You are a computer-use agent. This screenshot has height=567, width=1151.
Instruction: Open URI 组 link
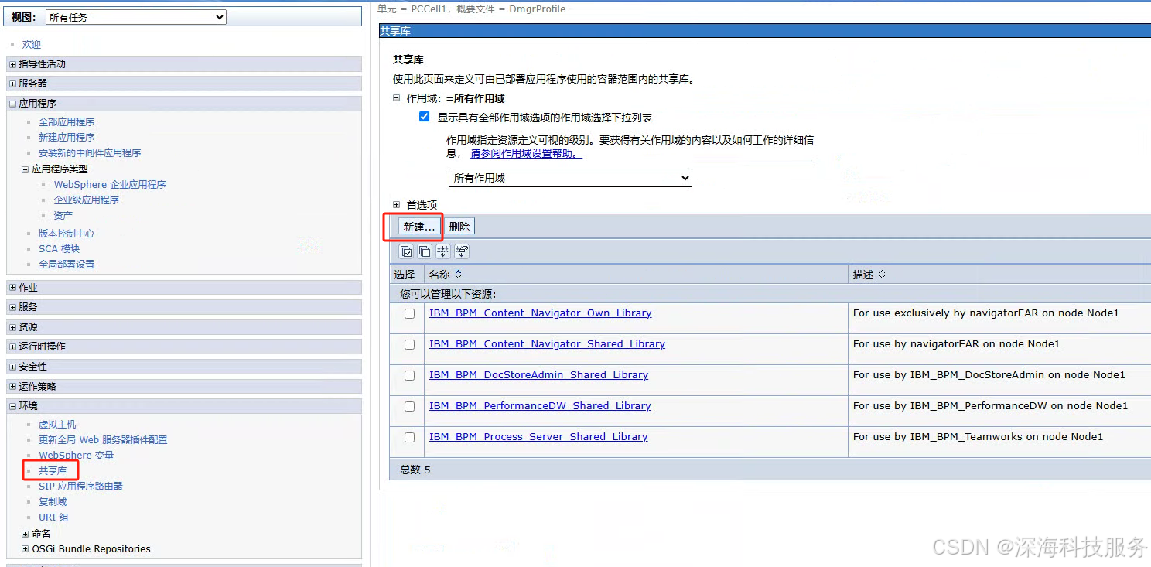tap(53, 517)
